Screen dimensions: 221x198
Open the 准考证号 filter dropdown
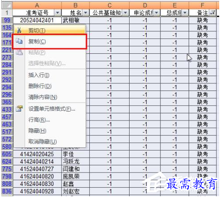pyautogui.click(x=57, y=13)
